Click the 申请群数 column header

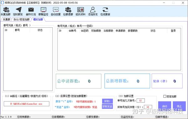(121, 31)
